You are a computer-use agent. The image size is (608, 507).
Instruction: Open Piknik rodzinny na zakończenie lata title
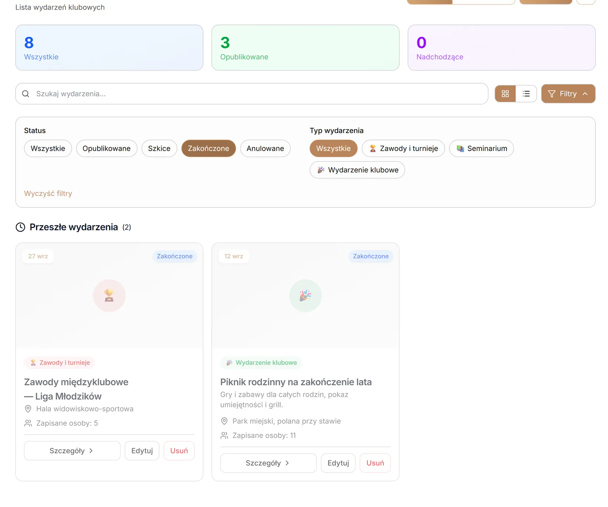(296, 382)
